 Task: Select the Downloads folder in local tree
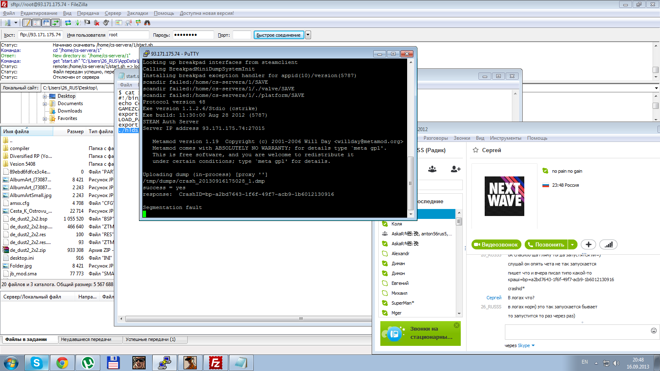click(x=70, y=111)
